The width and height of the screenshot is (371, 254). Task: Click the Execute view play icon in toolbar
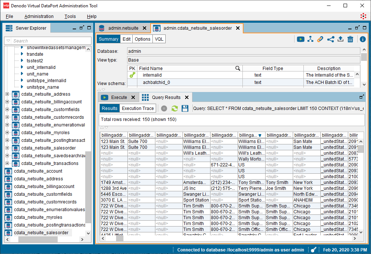[300, 39]
